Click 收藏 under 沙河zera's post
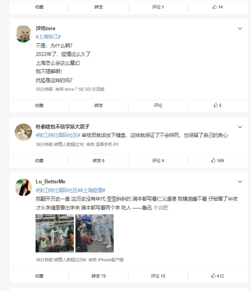Image resolution: width=251 pixels, height=291 pixels. click(x=39, y=105)
